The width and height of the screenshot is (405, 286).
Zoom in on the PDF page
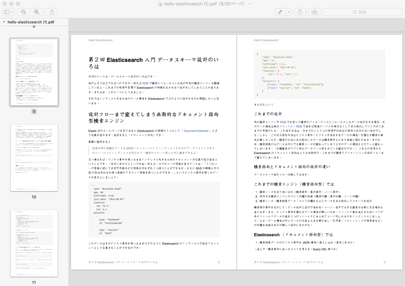[37, 12]
